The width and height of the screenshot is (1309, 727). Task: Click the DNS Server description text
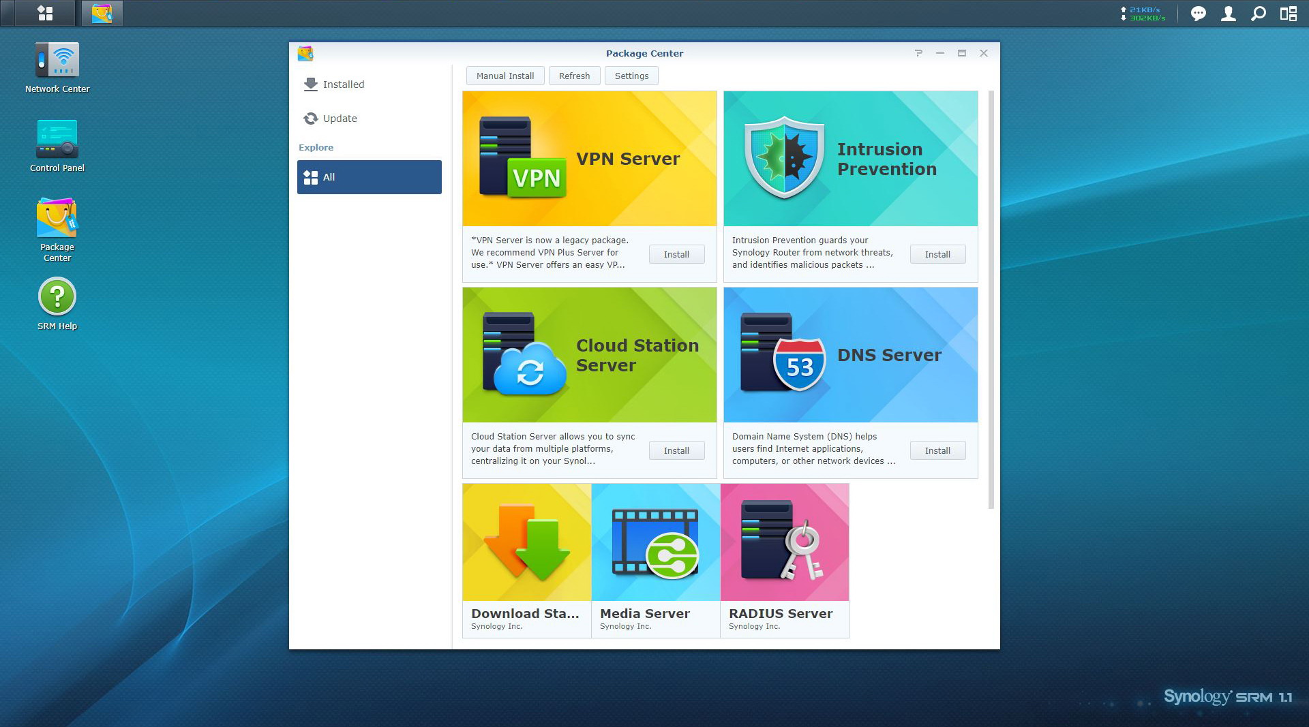tap(814, 448)
